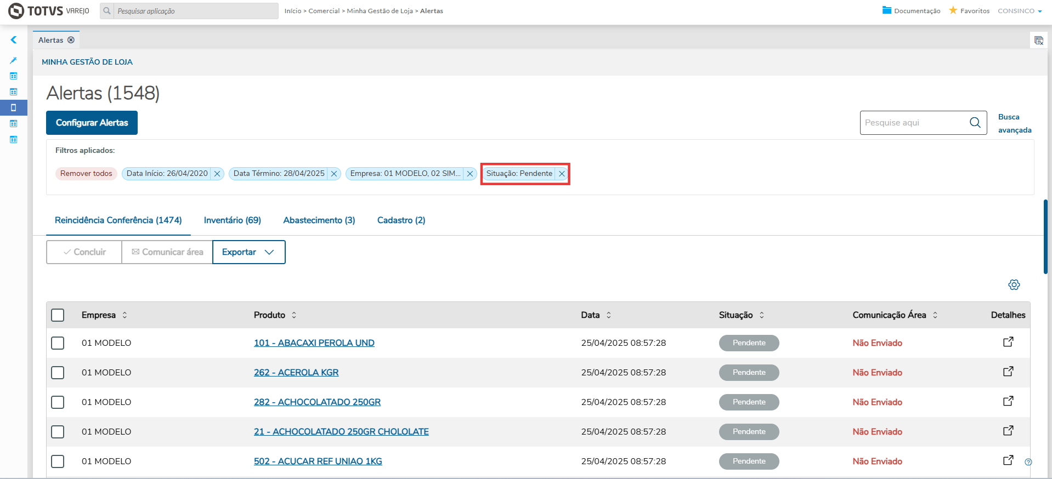
Task: Sort by Produto column
Action: point(294,315)
